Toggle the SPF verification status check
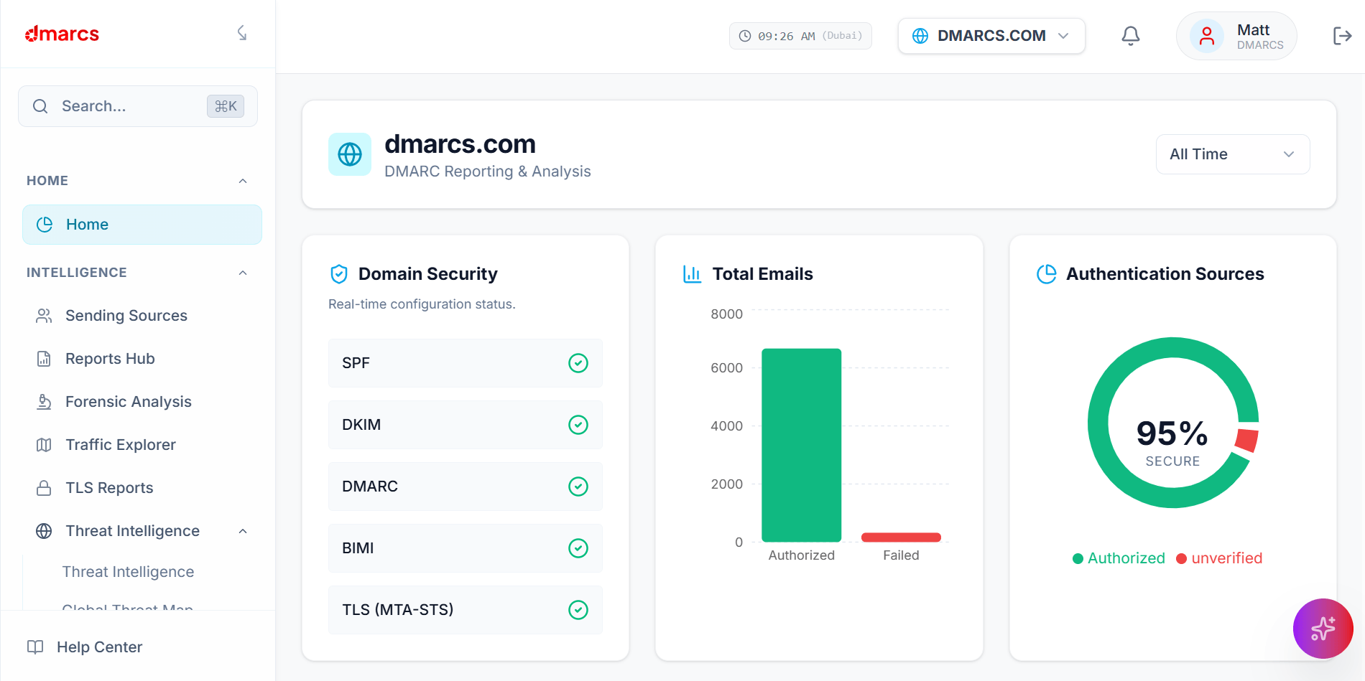The image size is (1365, 681). [578, 363]
